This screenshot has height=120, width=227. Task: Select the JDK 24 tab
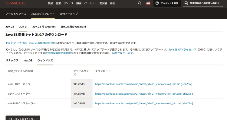(x=10, y=27)
